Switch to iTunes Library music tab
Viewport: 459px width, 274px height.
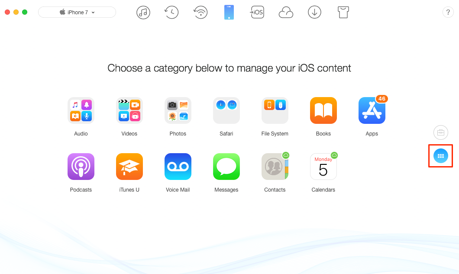click(x=143, y=12)
